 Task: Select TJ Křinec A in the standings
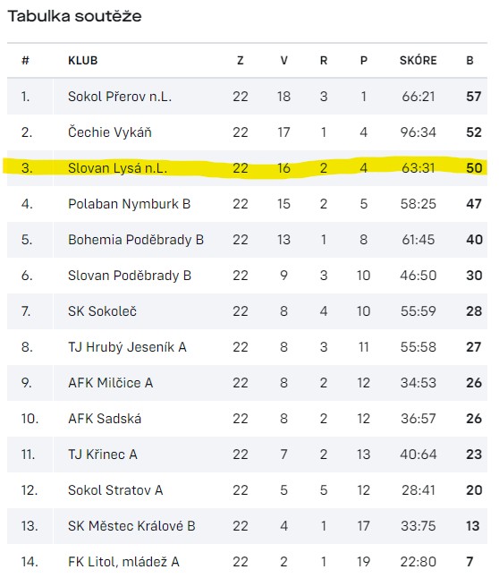click(x=103, y=455)
